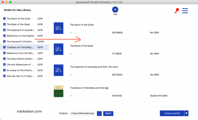Click book icon beside Selections From the Wor...
198x120 pixels.
[x=4, y=53]
